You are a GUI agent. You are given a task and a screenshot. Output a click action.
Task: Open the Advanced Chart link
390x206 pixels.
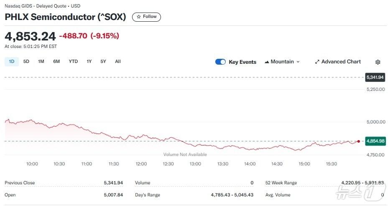click(341, 62)
